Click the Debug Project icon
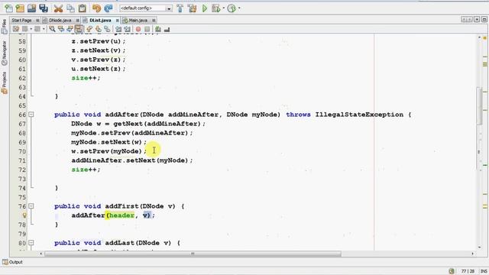Viewport: 489px width, 275px height. point(215,8)
